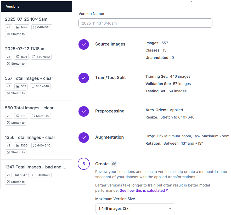
Task: Click the Versions panel header
Action: 12,6
